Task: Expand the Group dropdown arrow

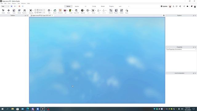Action: [x=95, y=10]
